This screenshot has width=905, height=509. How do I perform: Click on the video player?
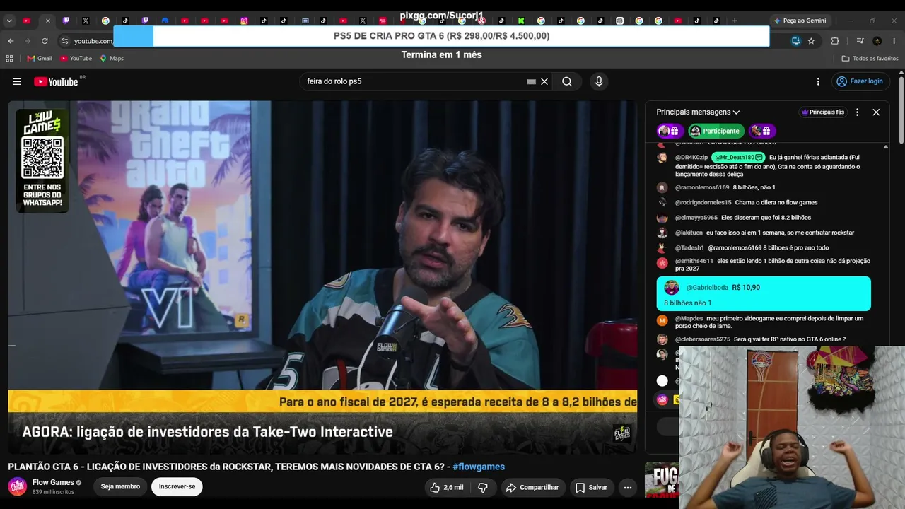pyautogui.click(x=322, y=277)
